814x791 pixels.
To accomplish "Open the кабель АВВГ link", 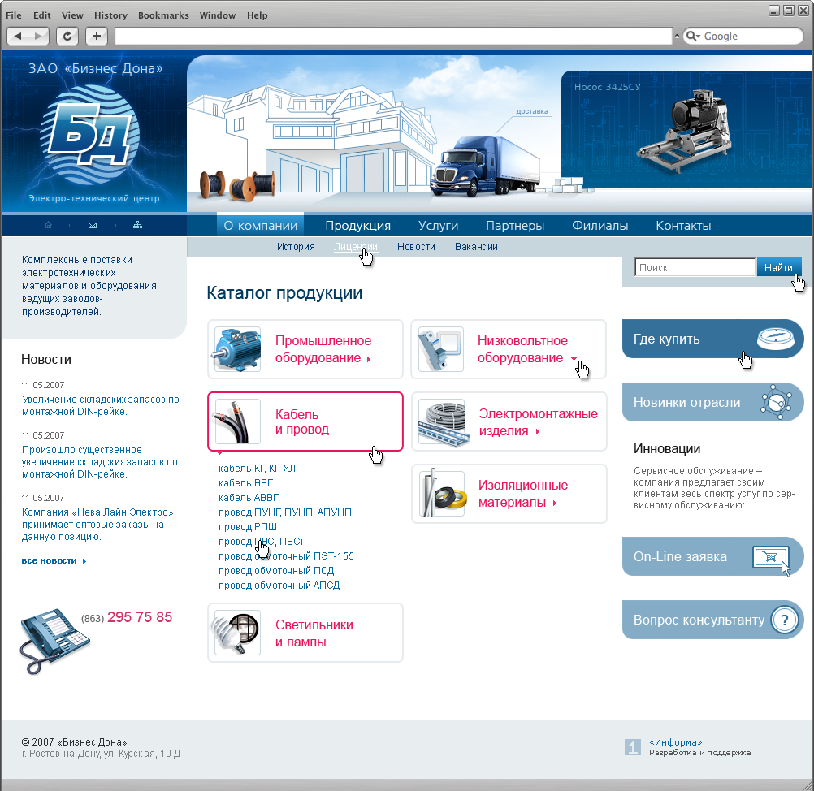I will (249, 497).
